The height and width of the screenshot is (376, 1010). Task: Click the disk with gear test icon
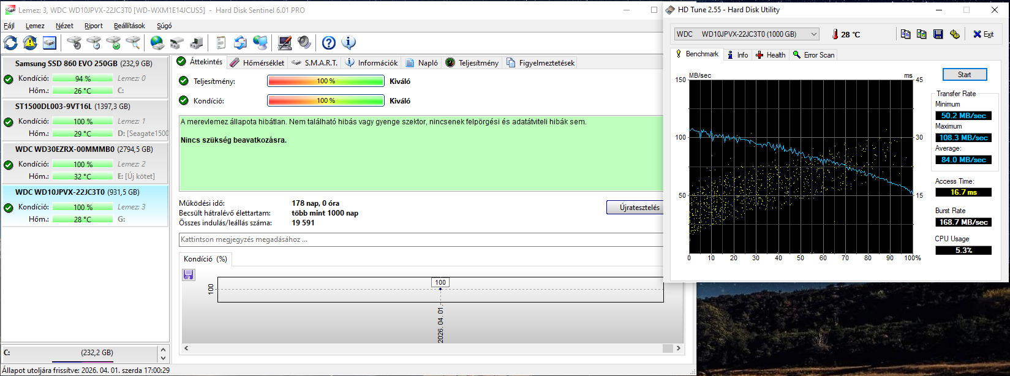click(74, 42)
